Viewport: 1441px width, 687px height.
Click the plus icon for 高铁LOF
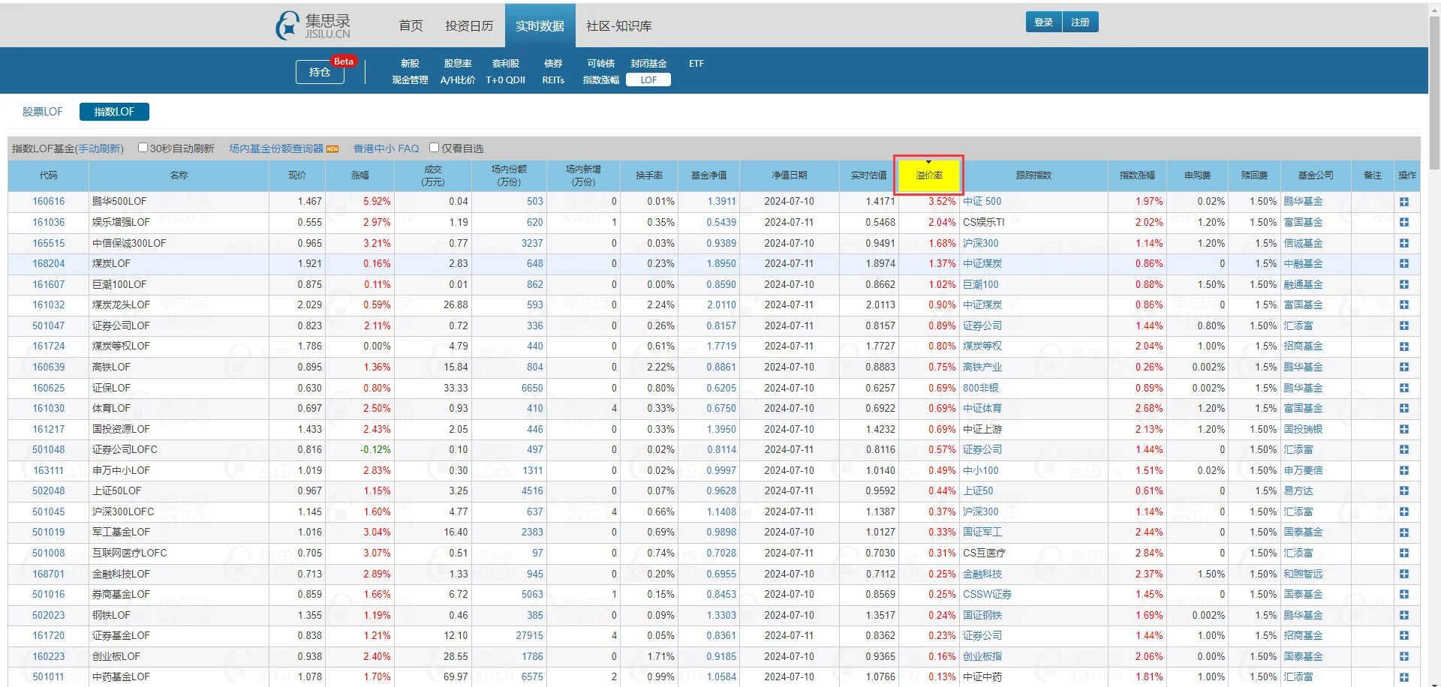(x=1403, y=367)
